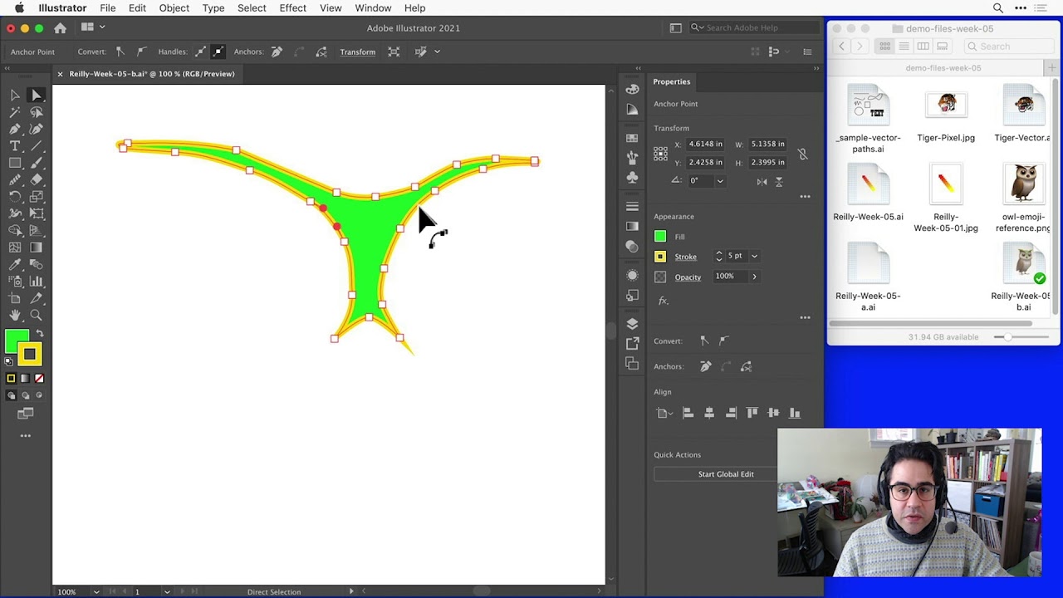Select the Curvature tool
Viewport: 1063px width, 598px height.
pos(37,129)
